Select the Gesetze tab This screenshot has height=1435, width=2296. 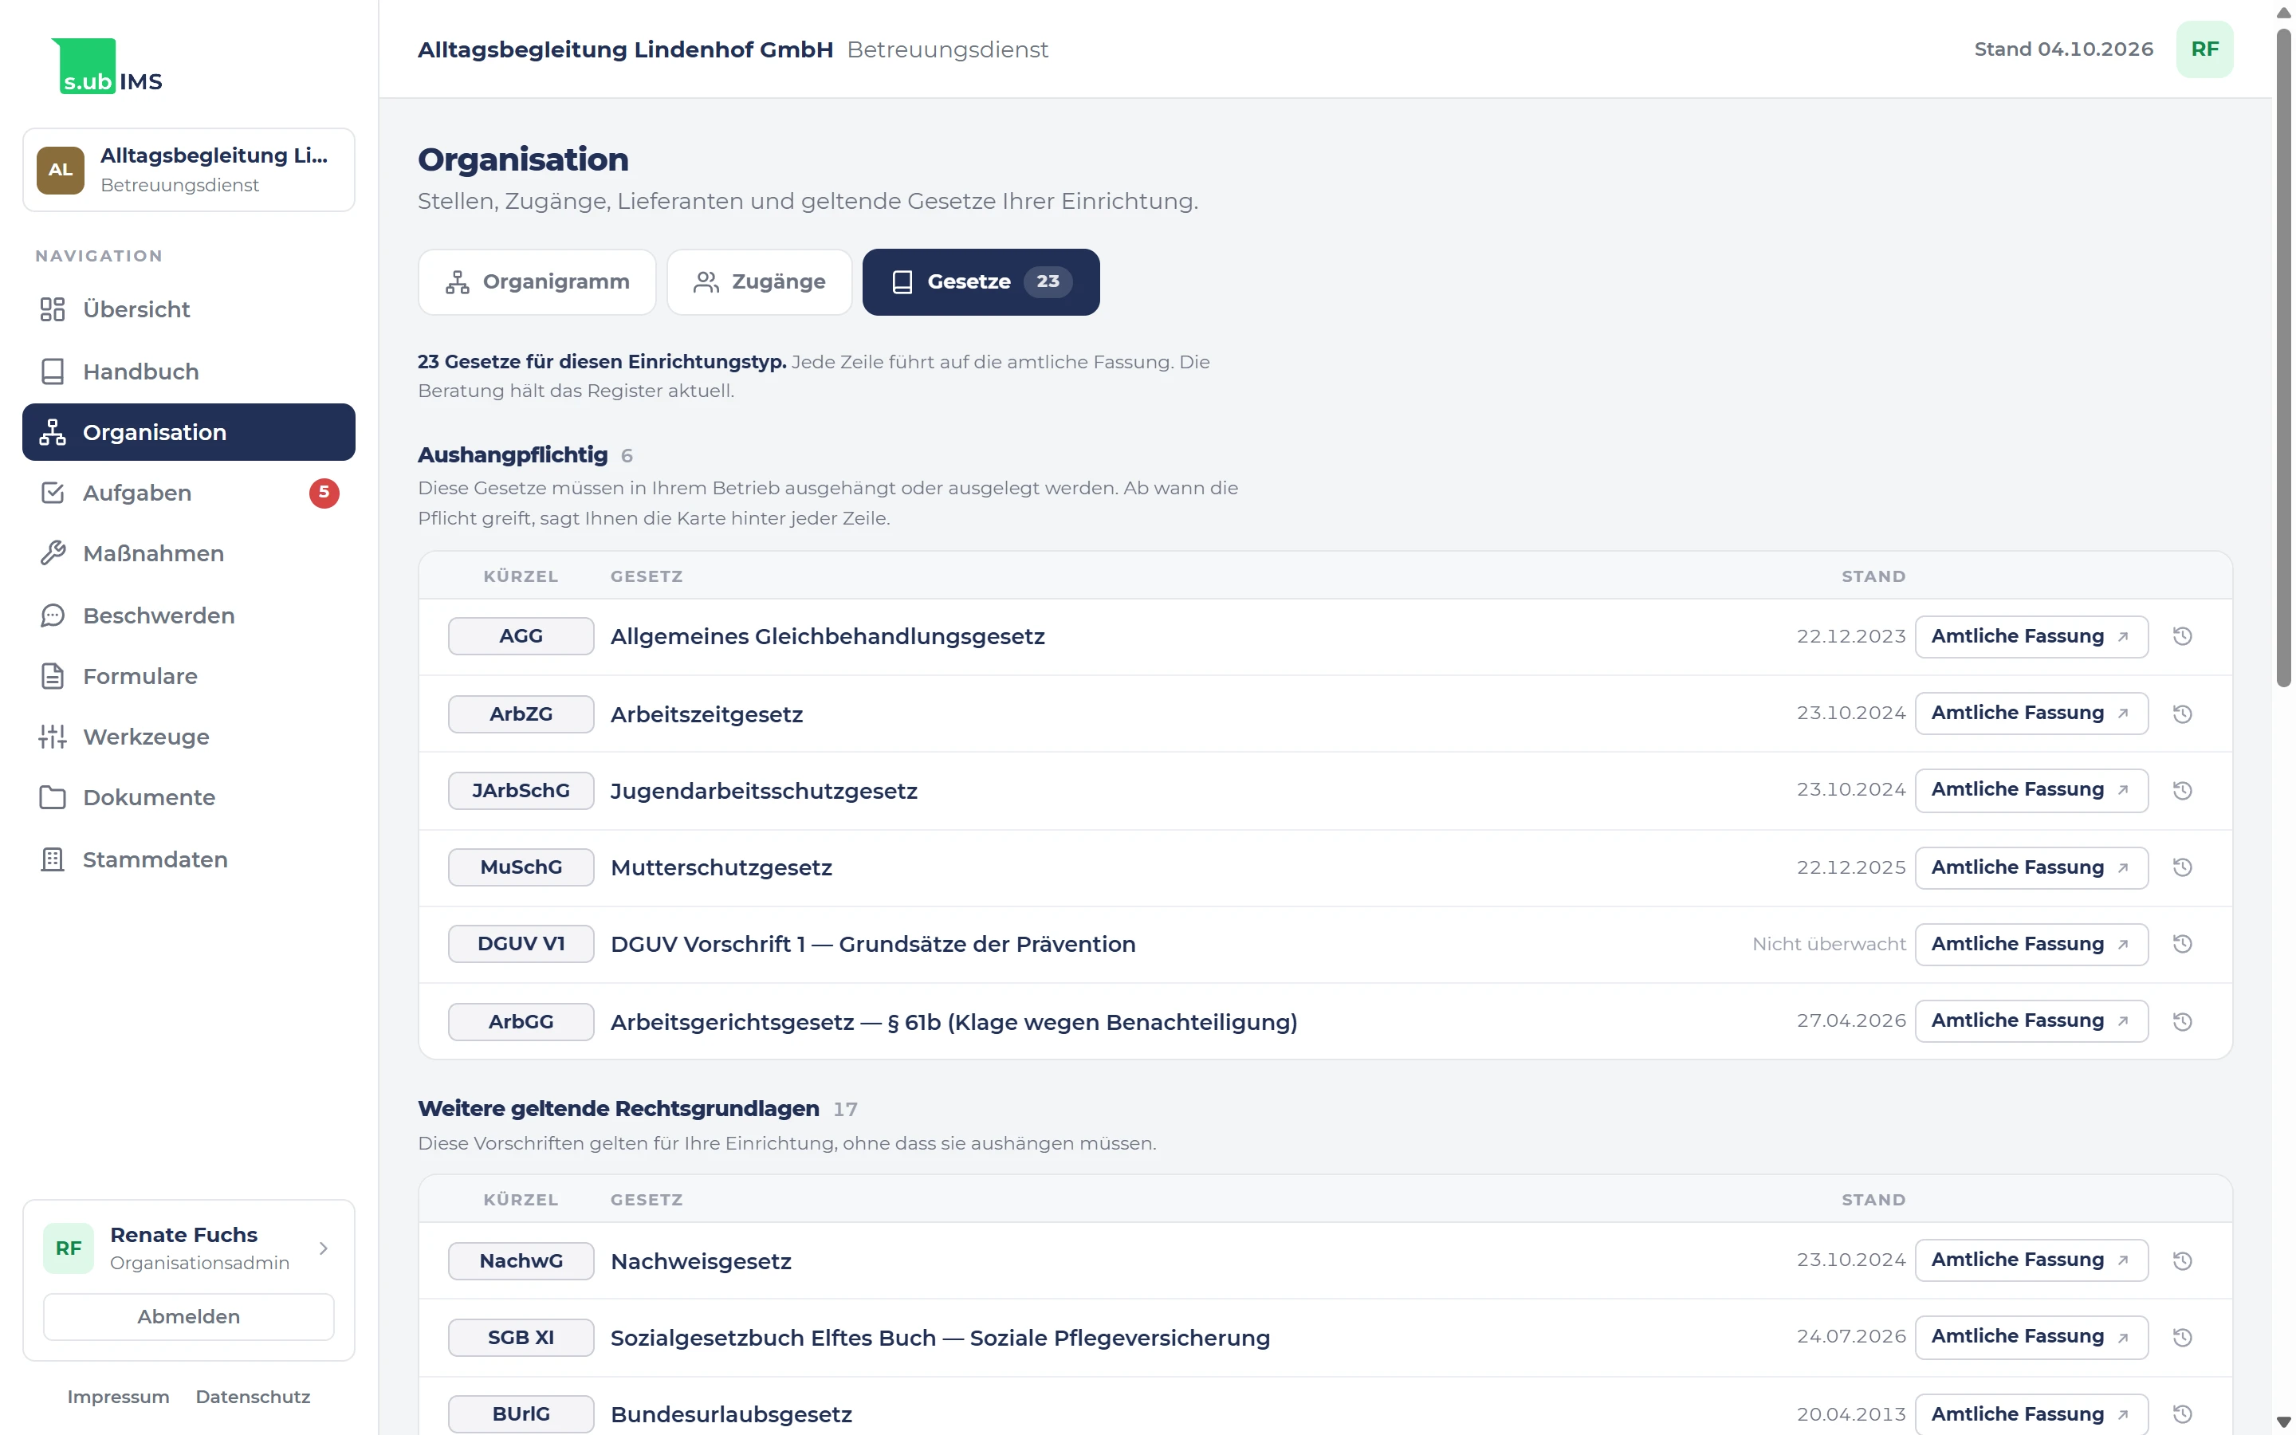[981, 282]
